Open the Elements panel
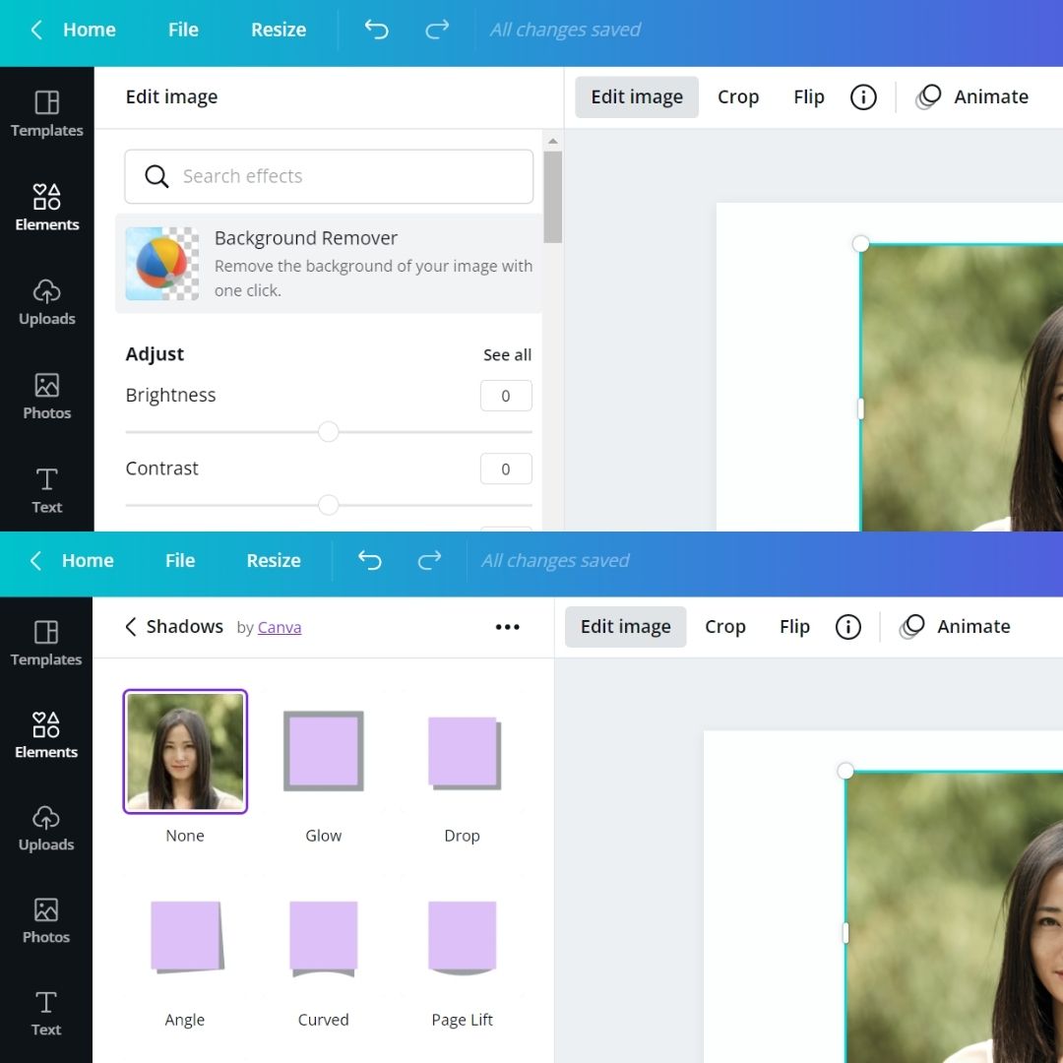Image resolution: width=1063 pixels, height=1063 pixels. pyautogui.click(x=46, y=207)
